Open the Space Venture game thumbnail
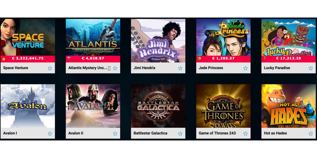 click(x=28, y=37)
